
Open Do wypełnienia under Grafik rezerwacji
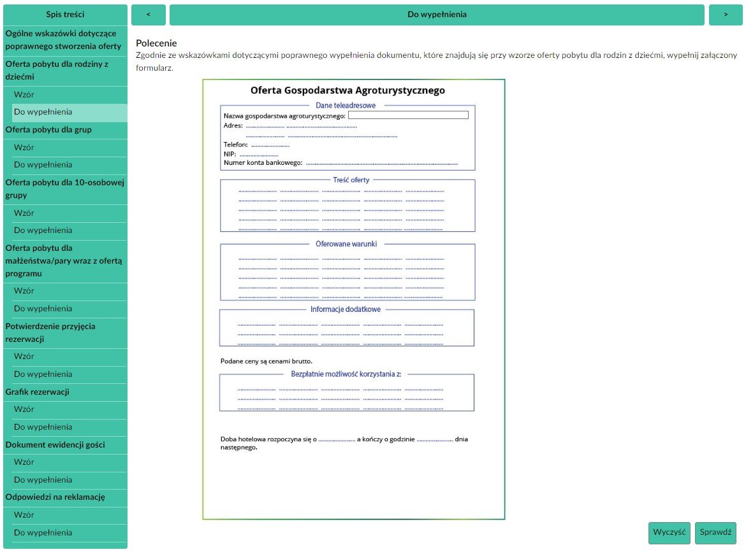[x=43, y=427]
